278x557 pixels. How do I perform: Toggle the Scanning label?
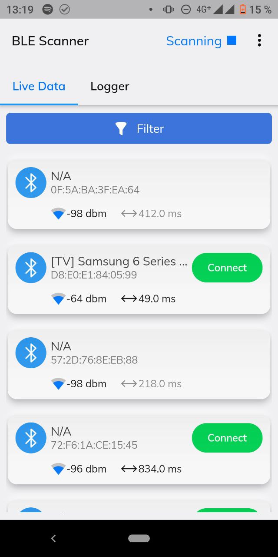[x=194, y=41]
